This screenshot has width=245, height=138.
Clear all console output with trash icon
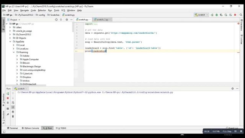pos(13,116)
